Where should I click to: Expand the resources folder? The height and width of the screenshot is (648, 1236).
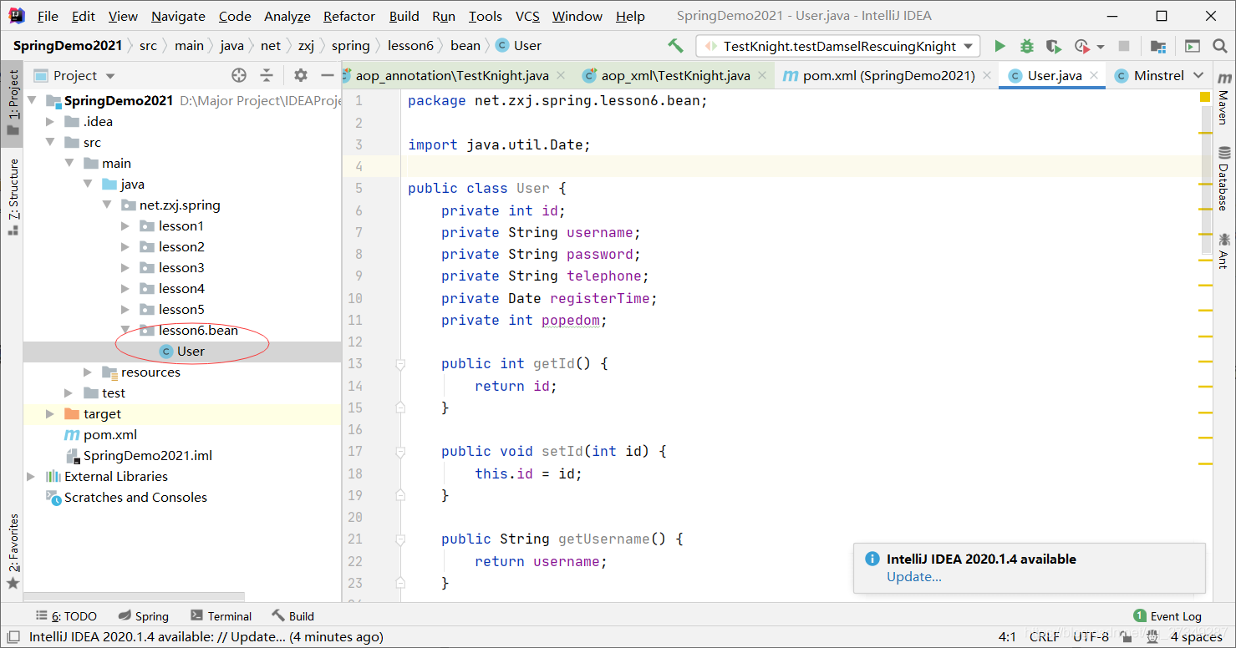click(x=88, y=372)
